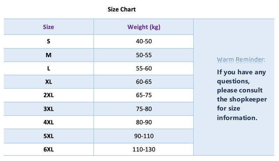Viewport: 279px width, 161px height.
Task: Select the 5XL size cell
Action: click(x=48, y=136)
